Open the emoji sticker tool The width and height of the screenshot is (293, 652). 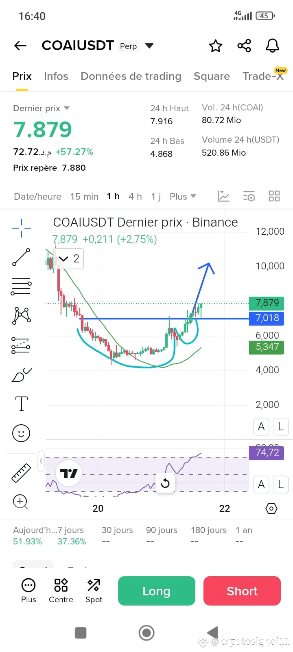pos(21,433)
